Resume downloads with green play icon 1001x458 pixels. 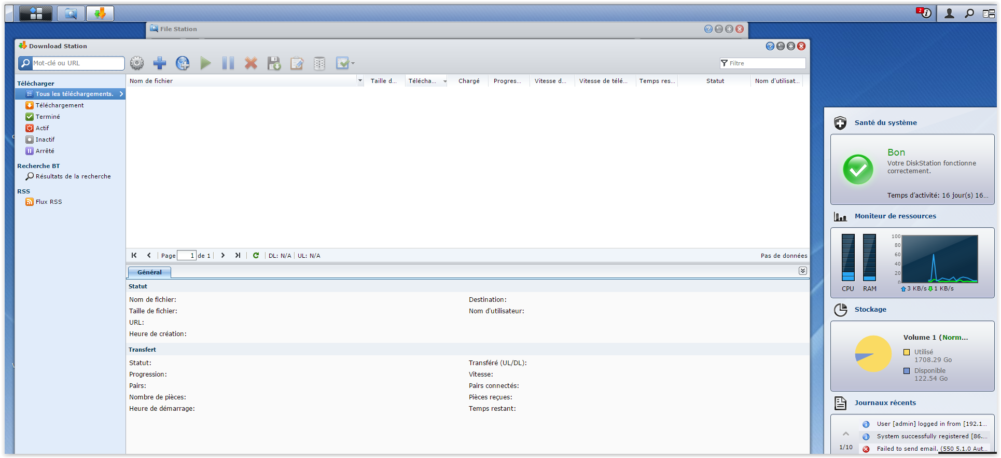[205, 63]
